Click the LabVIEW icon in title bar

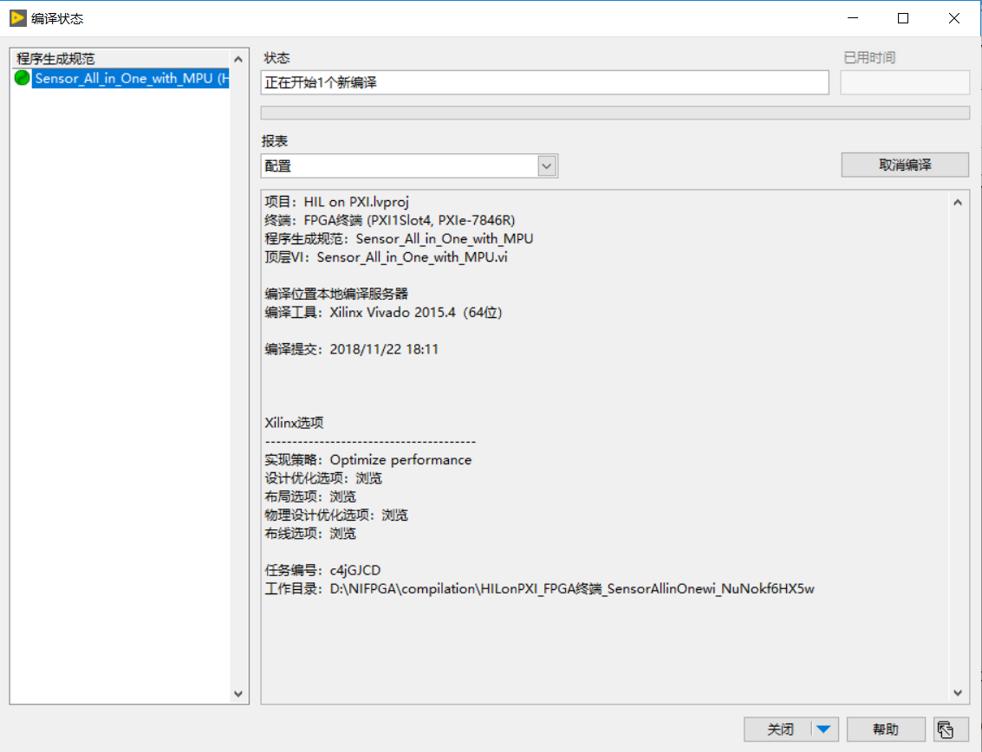pyautogui.click(x=18, y=18)
